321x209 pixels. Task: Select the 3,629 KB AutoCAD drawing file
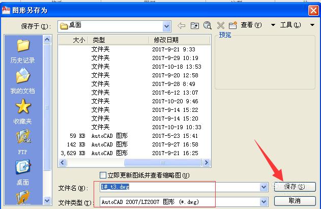tap(134, 153)
